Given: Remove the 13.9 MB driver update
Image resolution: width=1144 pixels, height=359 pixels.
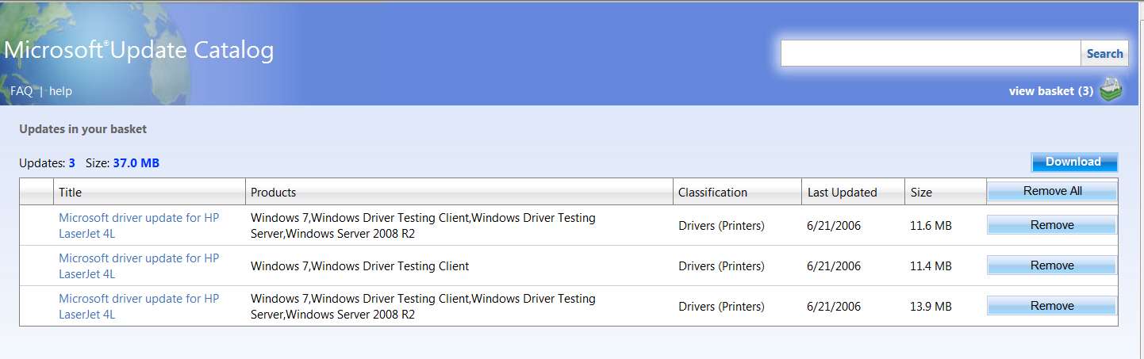Looking at the screenshot, I should pyautogui.click(x=1052, y=306).
